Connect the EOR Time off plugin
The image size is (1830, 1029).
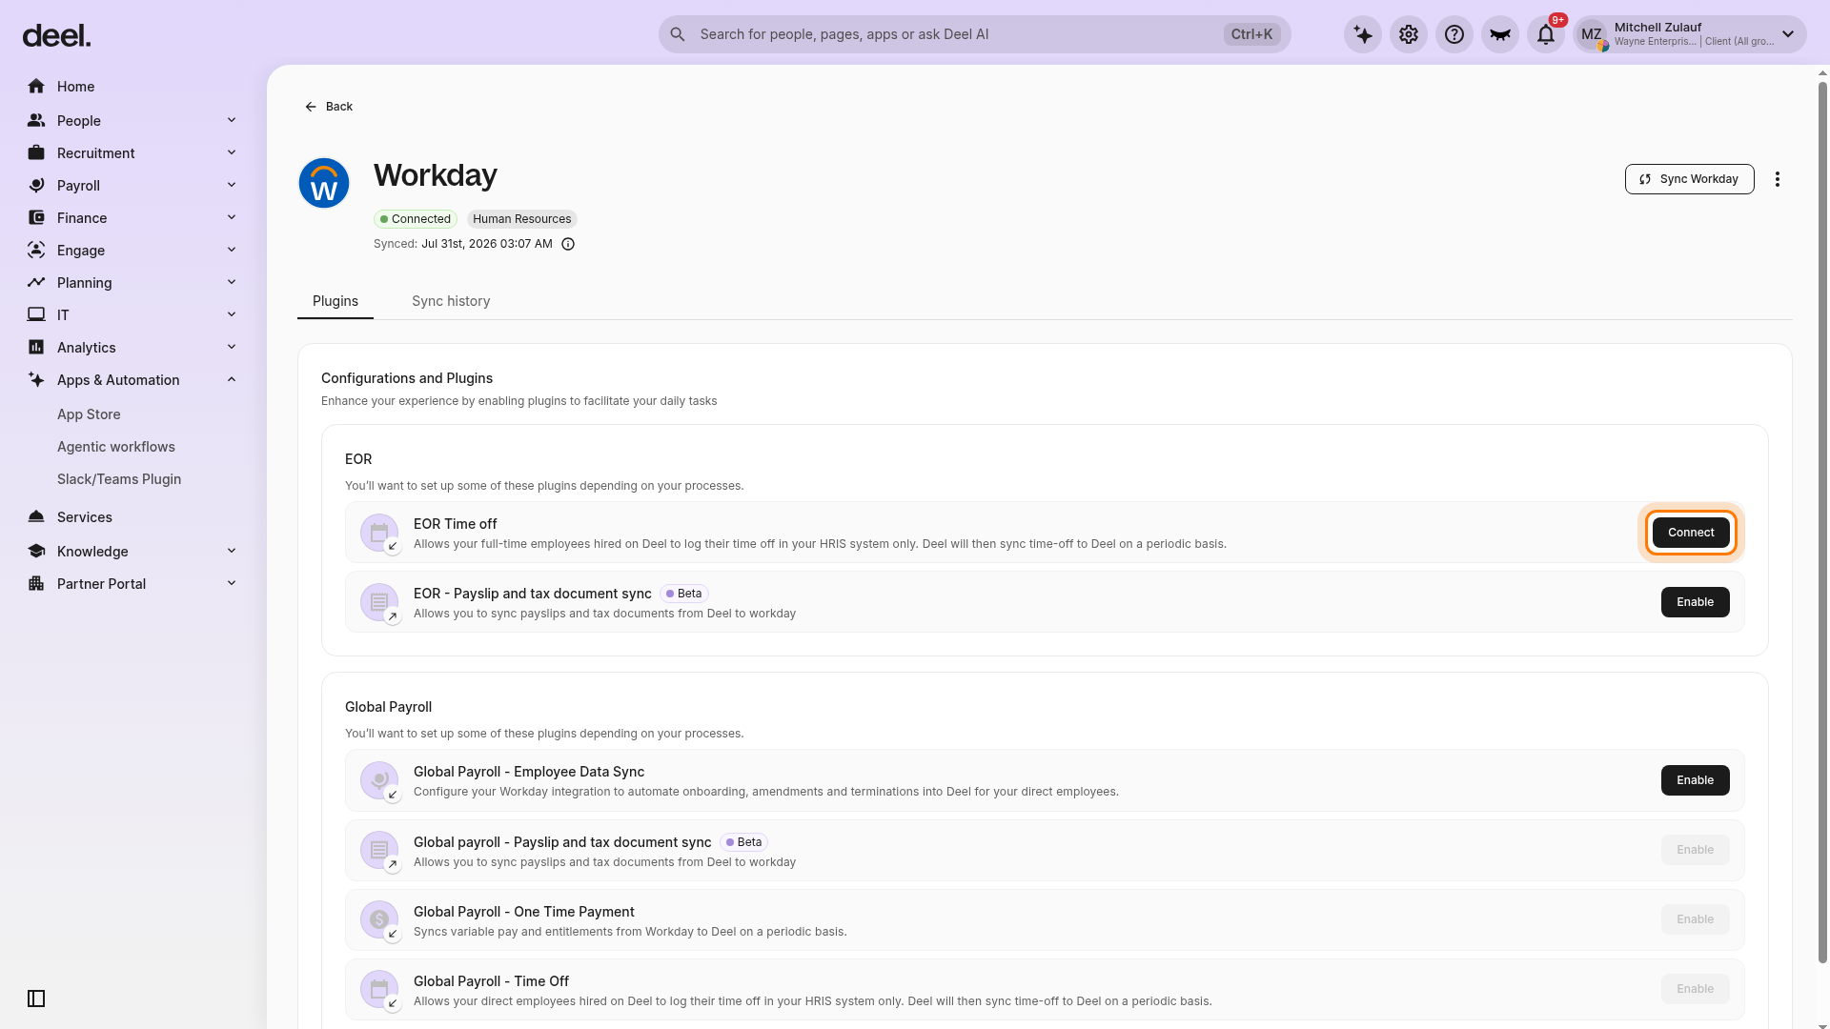click(1691, 533)
